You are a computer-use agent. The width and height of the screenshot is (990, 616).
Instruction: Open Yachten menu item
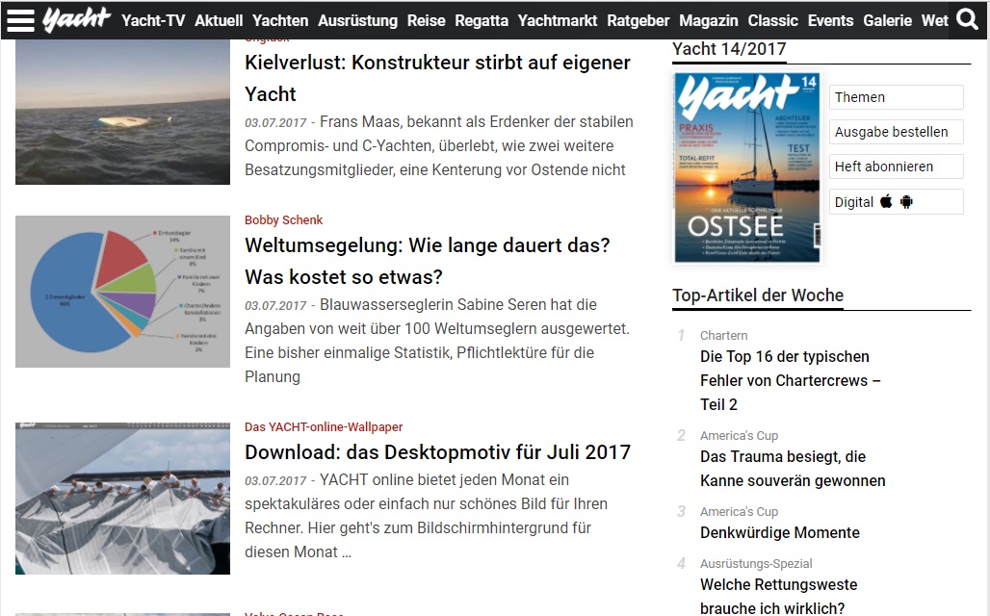pos(280,21)
